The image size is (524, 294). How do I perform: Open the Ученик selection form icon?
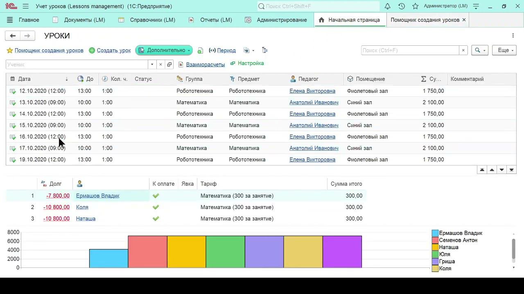pos(169,65)
